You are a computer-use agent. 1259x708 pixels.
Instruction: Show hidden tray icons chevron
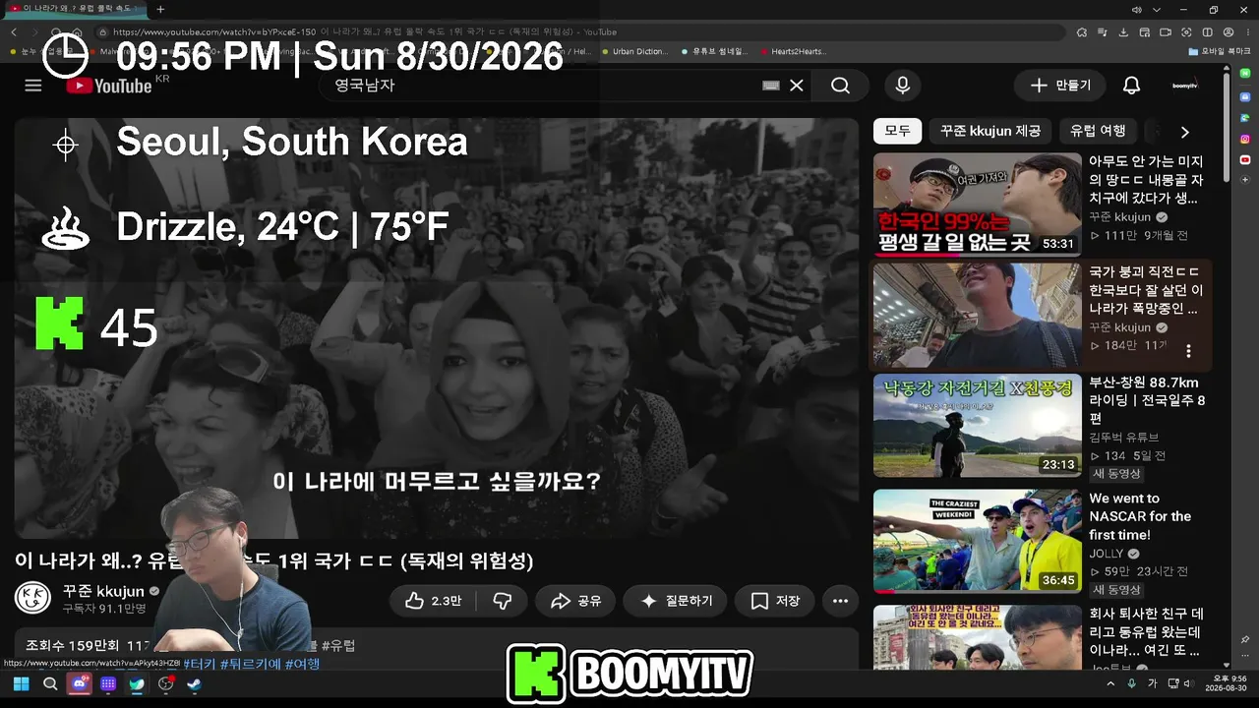coord(1110,684)
